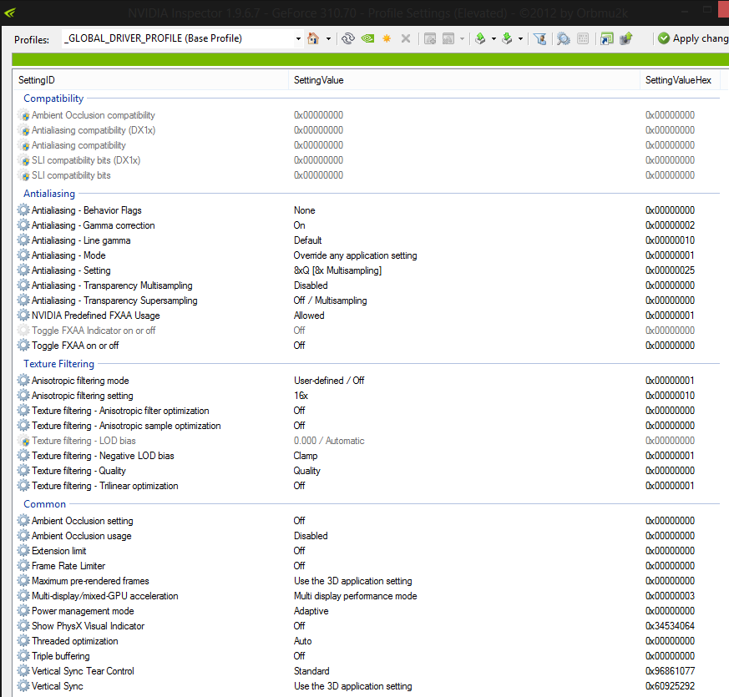The height and width of the screenshot is (697, 729).
Task: Click the 'User-defined / Off' value
Action: coord(329,381)
